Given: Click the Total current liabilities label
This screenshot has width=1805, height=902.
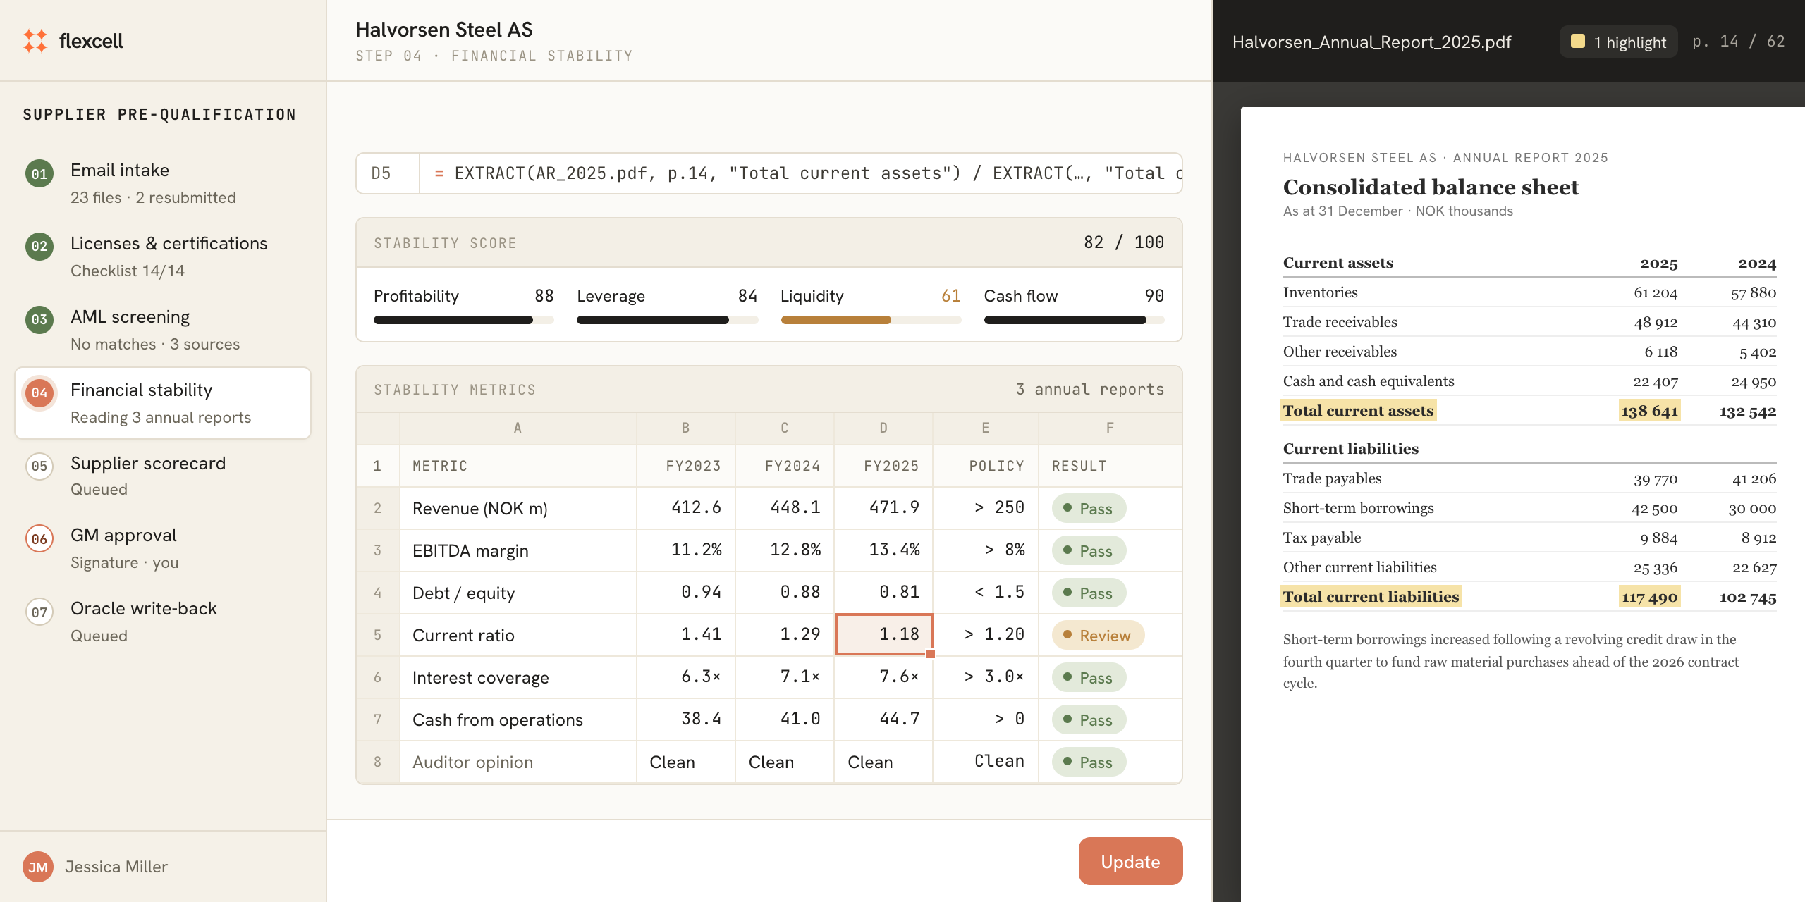Looking at the screenshot, I should [x=1371, y=597].
